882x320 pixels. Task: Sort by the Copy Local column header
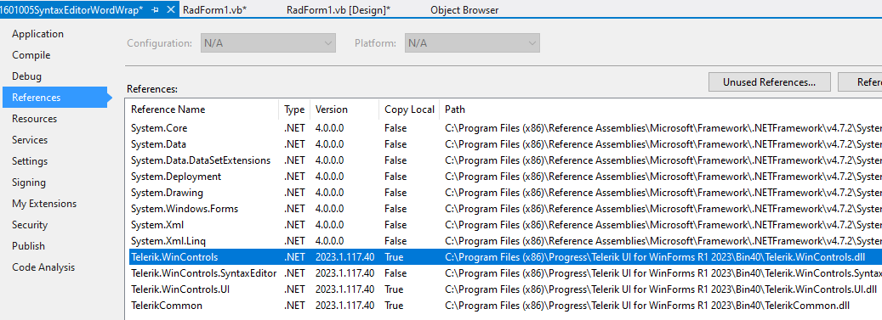coord(409,109)
